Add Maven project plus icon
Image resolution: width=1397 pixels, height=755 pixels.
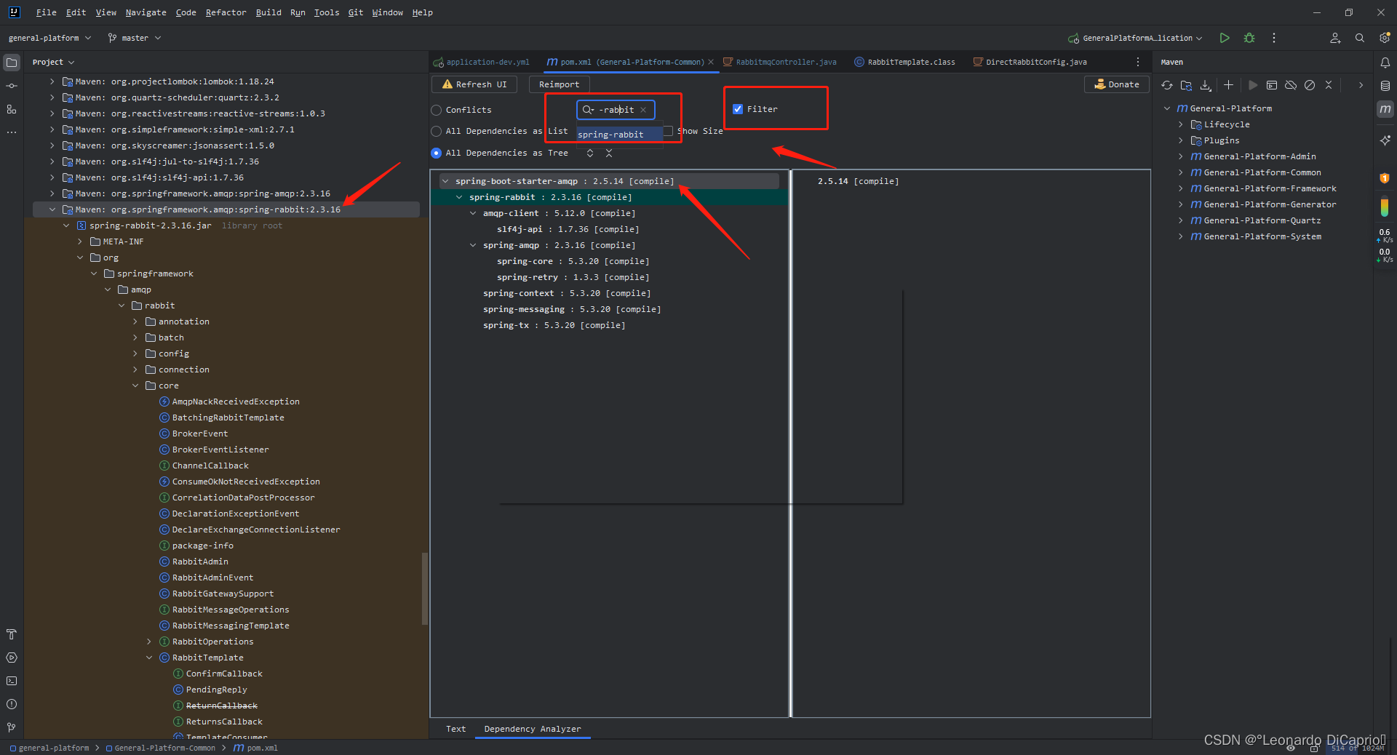tap(1228, 85)
